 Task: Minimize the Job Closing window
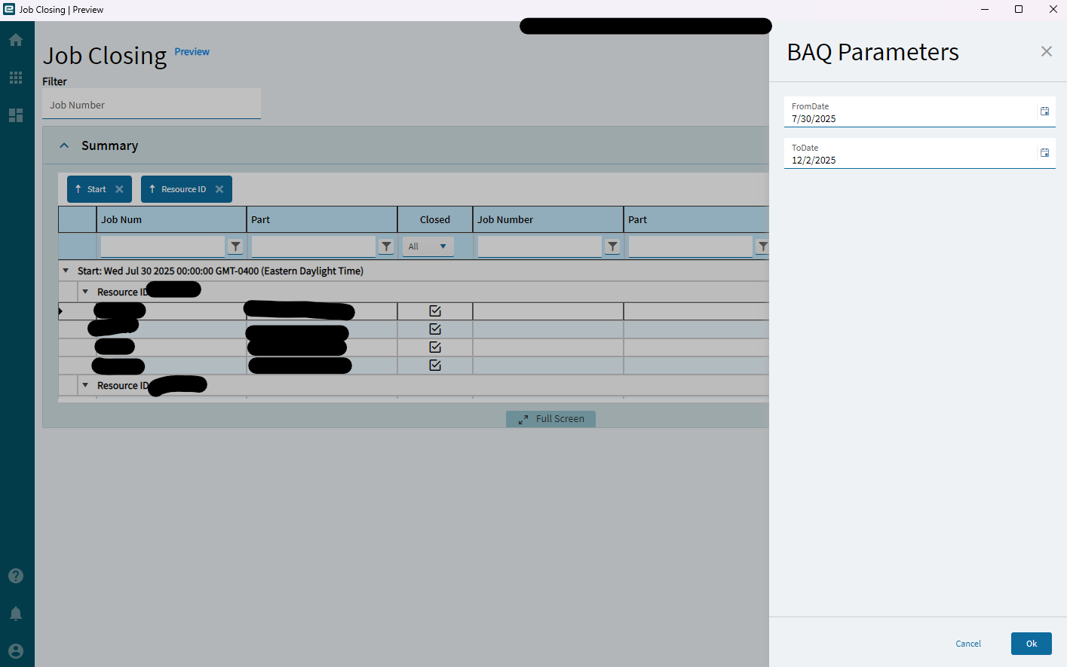pyautogui.click(x=985, y=9)
